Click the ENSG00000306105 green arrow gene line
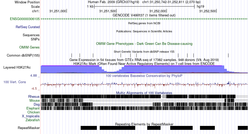The height and width of the screenshot is (134, 248). [144, 19]
